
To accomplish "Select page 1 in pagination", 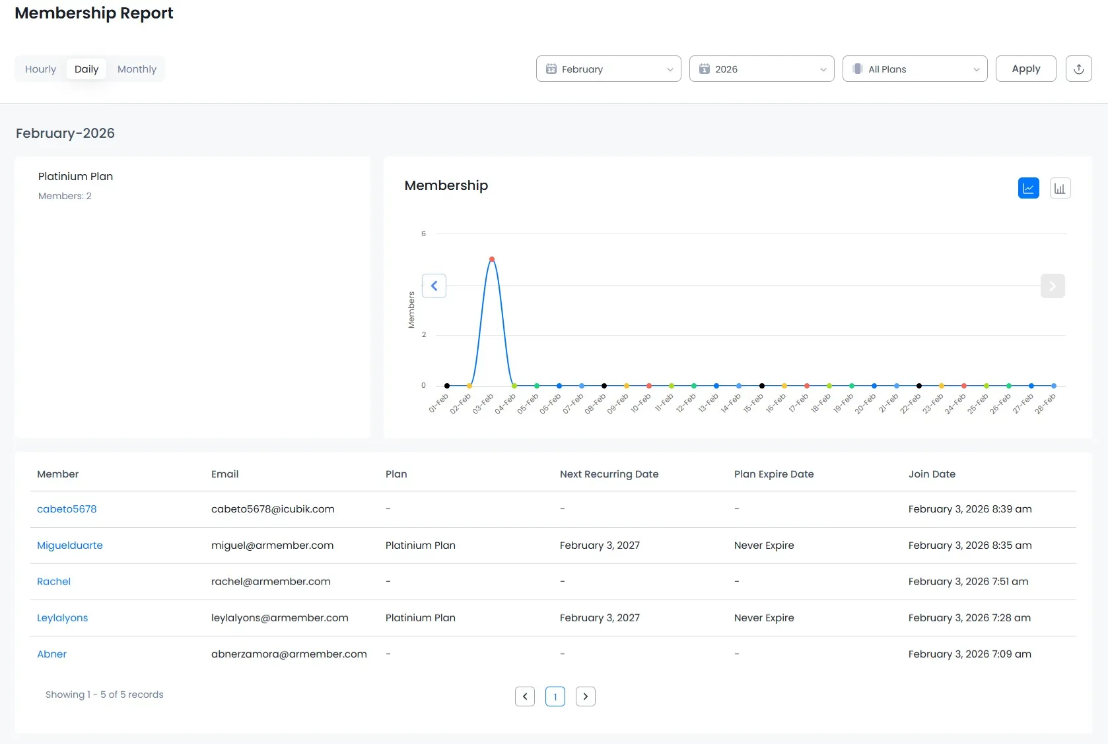I will (555, 697).
